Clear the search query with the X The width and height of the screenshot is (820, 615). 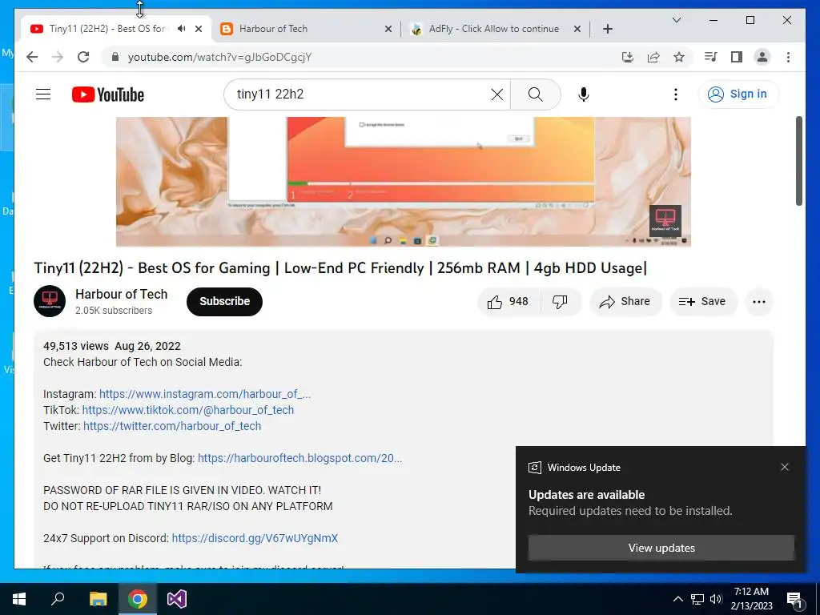pos(496,94)
